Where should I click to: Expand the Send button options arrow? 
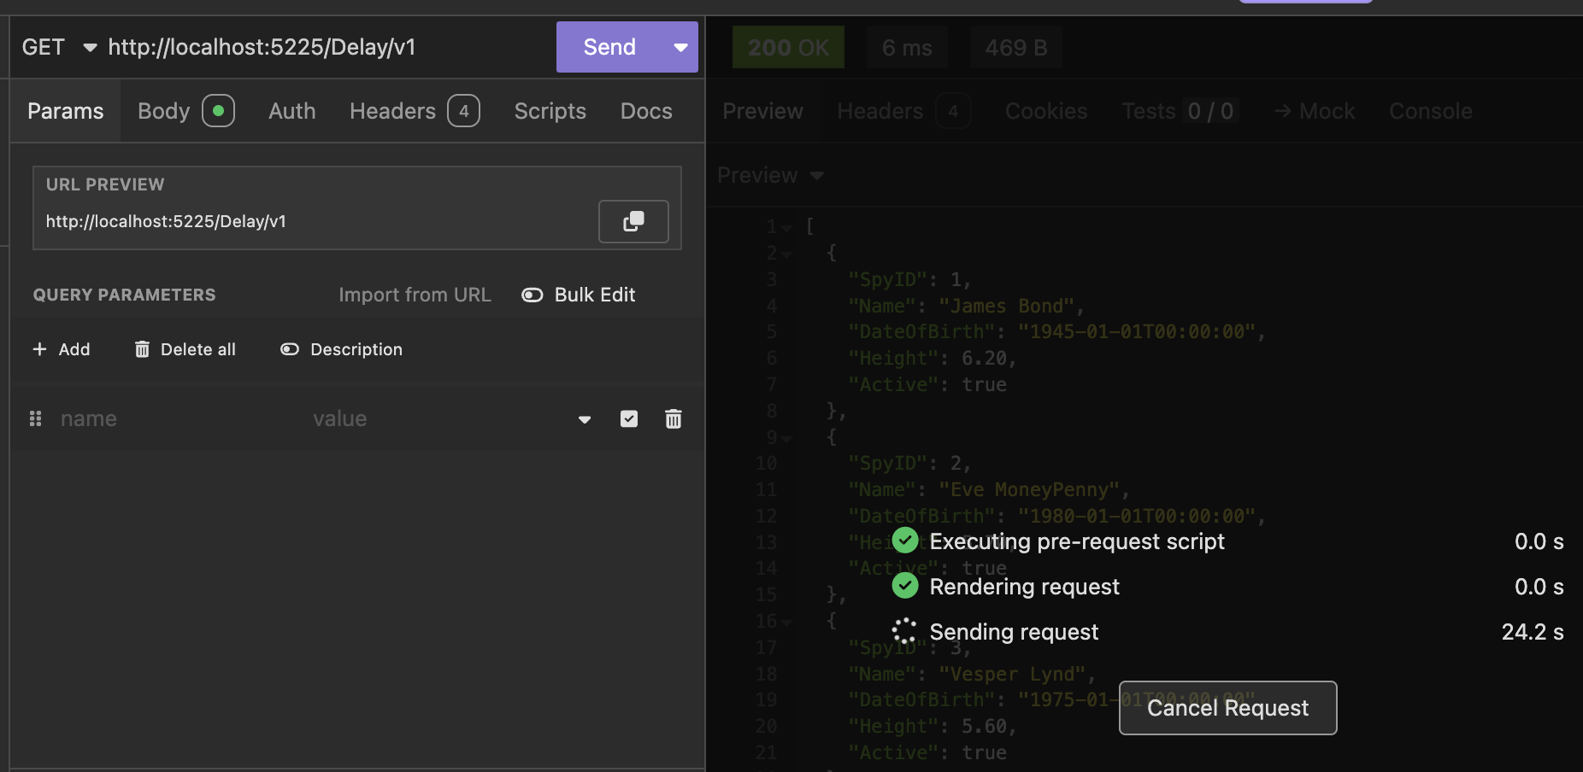(x=680, y=47)
